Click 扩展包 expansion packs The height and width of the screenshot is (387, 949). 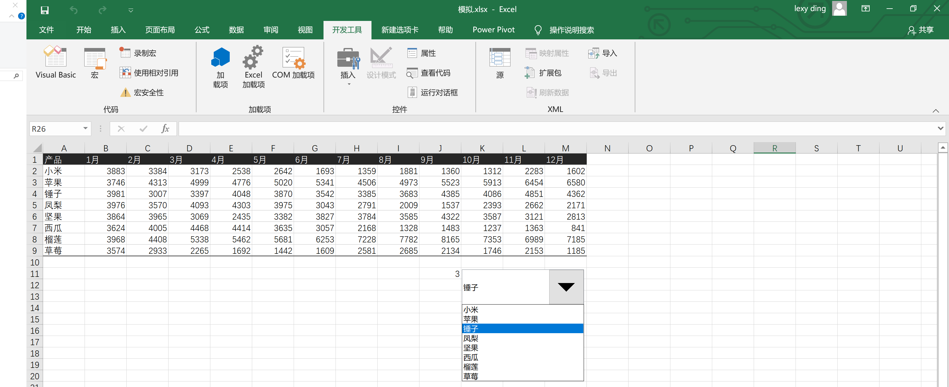(543, 73)
